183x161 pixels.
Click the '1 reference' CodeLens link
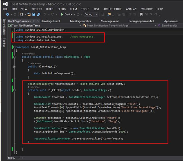(x=34, y=87)
